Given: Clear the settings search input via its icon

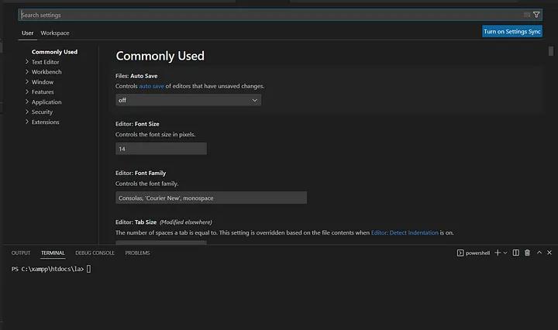Looking at the screenshot, I should [x=527, y=15].
